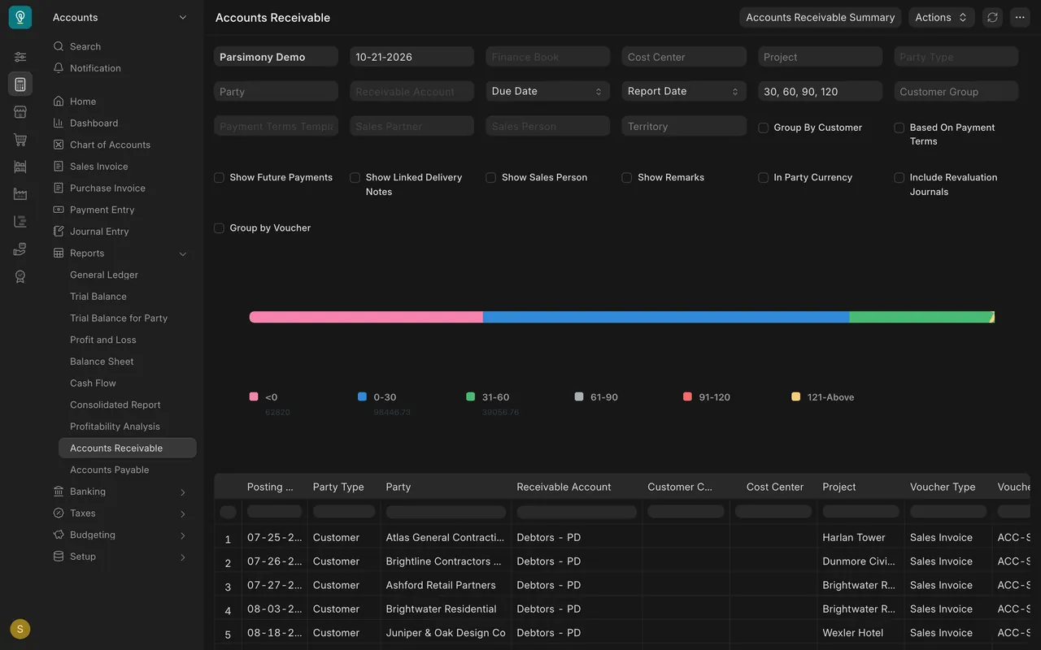The width and height of the screenshot is (1041, 650).
Task: Open the calculator Accounting module icon
Action: pyautogui.click(x=20, y=84)
